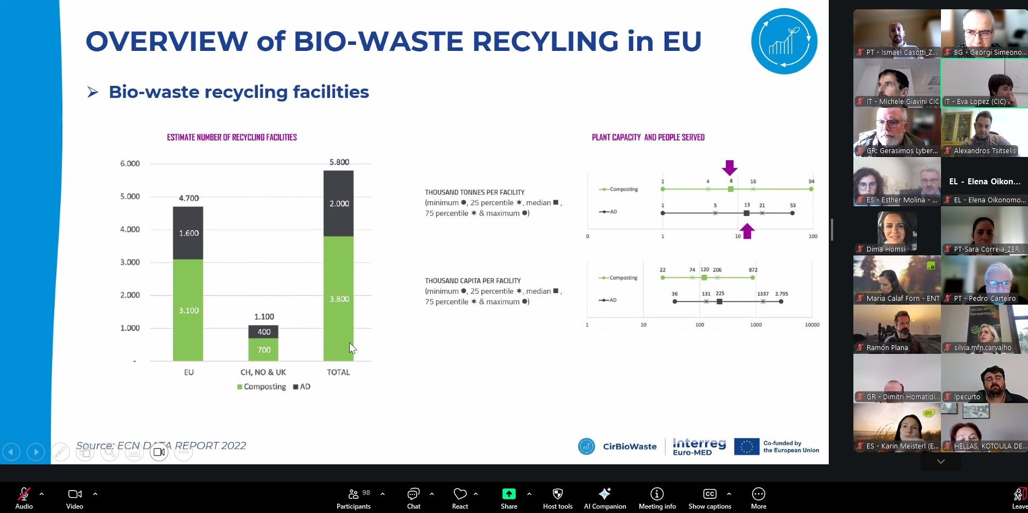Go to the next slide arrow

(x=36, y=452)
